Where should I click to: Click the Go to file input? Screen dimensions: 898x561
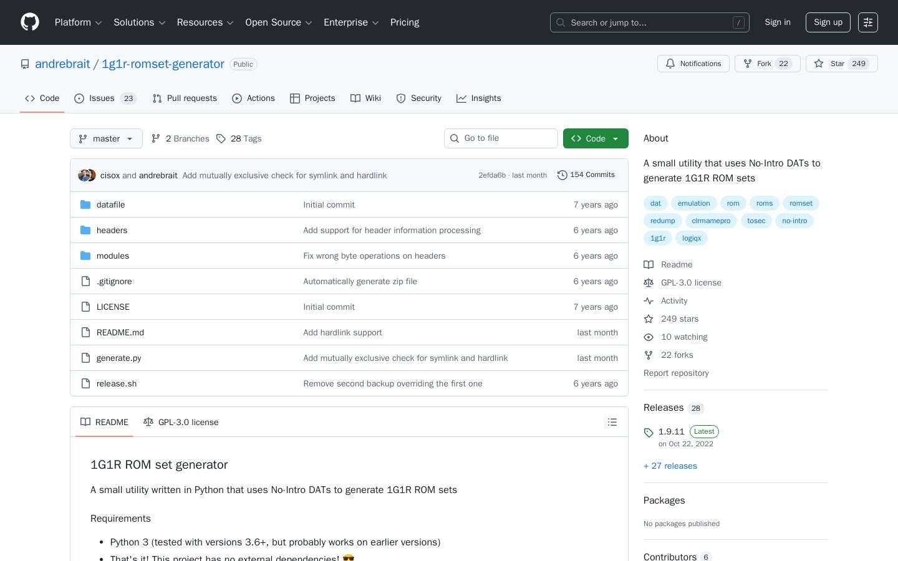(501, 138)
